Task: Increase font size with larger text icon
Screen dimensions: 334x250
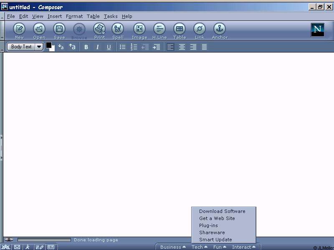Action: pos(72,47)
